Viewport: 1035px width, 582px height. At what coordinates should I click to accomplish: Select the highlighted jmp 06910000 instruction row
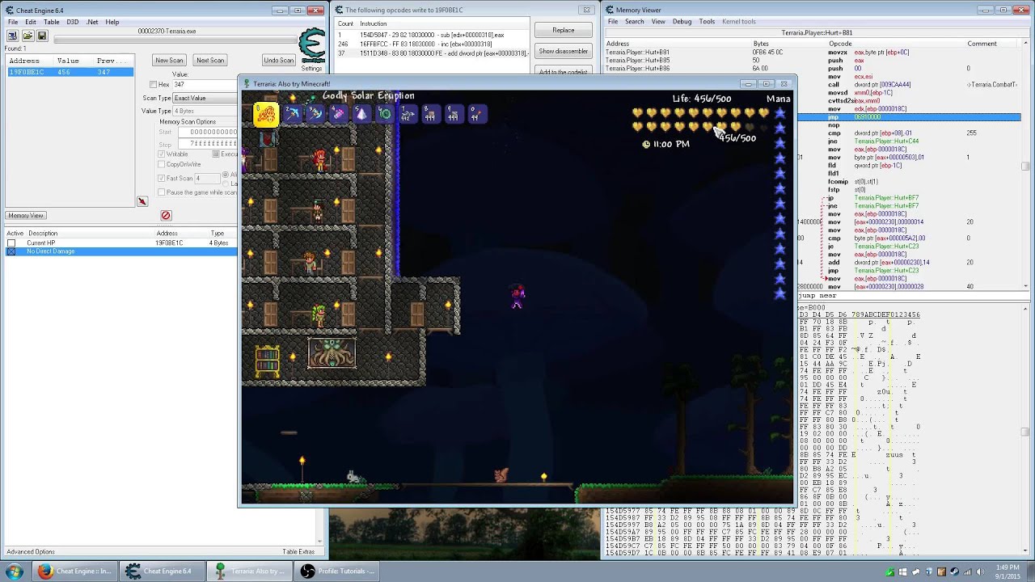point(909,117)
